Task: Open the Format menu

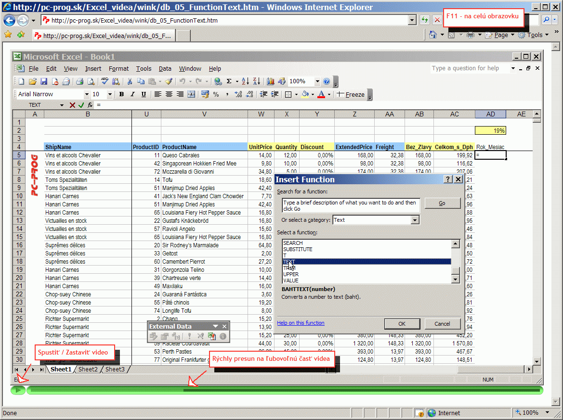Action: click(118, 68)
